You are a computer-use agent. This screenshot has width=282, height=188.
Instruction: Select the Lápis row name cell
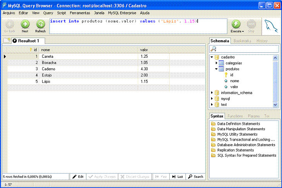point(89,81)
